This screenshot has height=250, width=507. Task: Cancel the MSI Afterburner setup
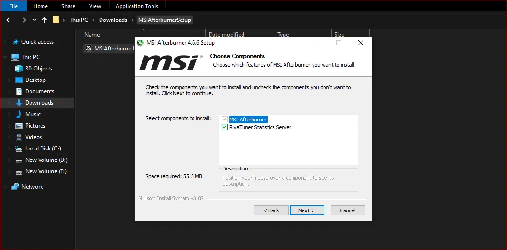coord(347,210)
